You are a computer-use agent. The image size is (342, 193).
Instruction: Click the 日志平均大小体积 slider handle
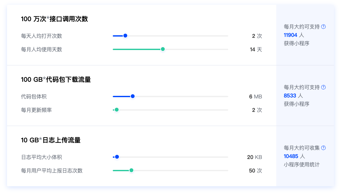point(117,157)
